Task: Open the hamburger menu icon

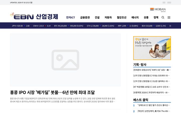Action: pos(169,17)
